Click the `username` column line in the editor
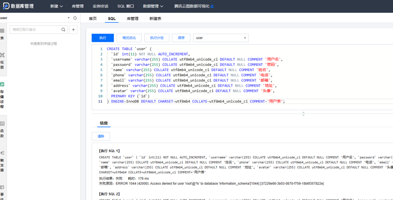The height and width of the screenshot is (200, 393). [196, 59]
